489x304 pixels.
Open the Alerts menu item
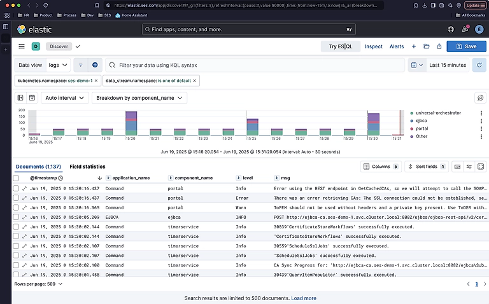pos(397,46)
